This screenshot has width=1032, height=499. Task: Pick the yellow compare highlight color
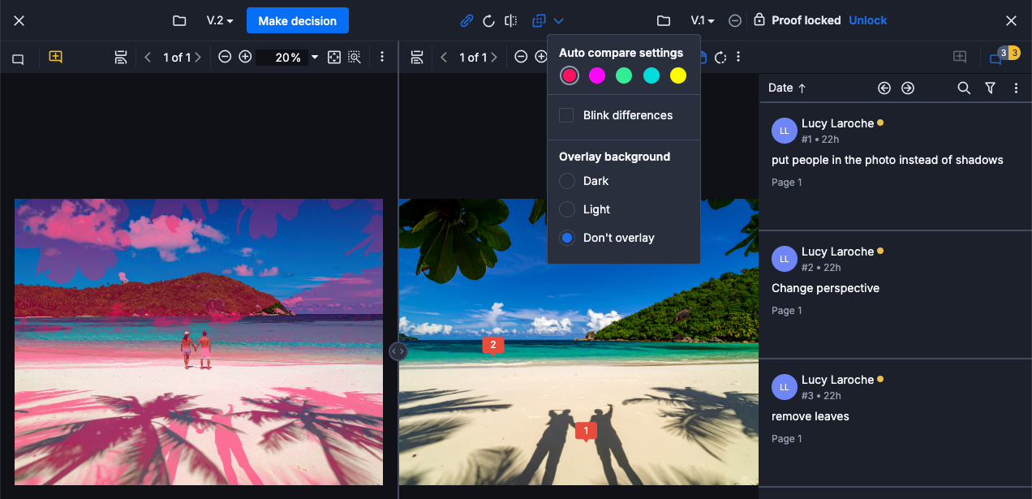point(677,75)
